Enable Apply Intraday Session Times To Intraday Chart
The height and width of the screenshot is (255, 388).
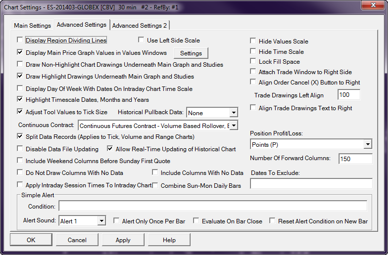point(20,185)
